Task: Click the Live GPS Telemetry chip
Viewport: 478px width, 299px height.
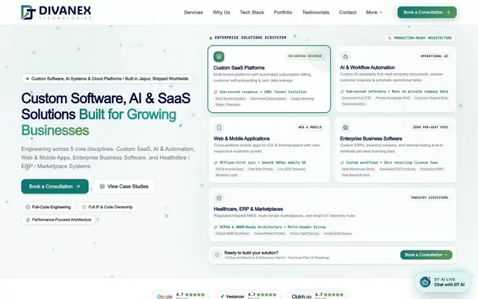Action: coord(291,170)
